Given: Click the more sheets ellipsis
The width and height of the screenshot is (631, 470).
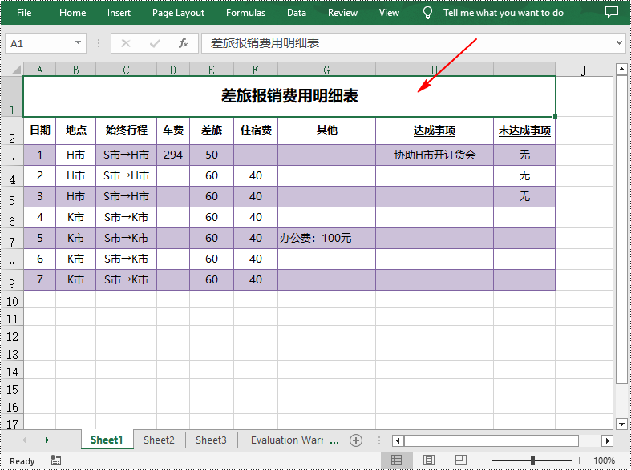Looking at the screenshot, I should (x=334, y=441).
